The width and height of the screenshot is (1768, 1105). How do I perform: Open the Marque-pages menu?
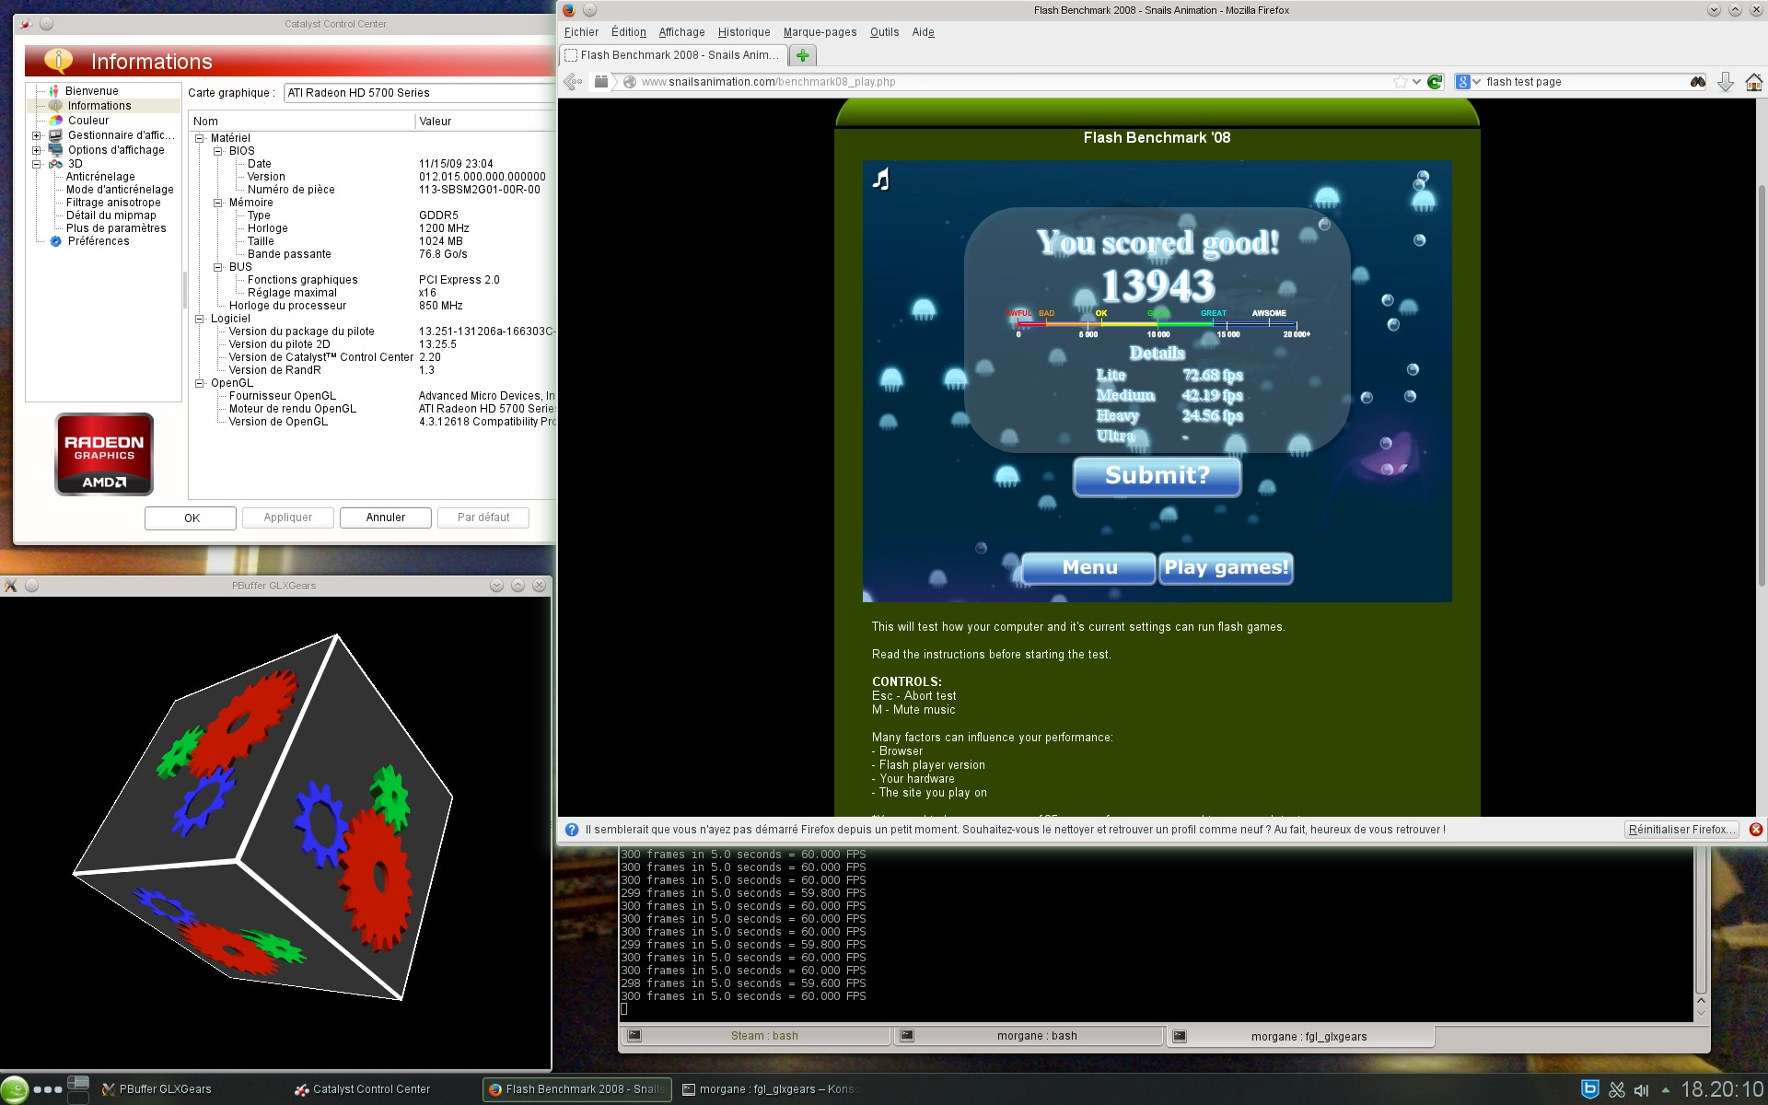click(820, 32)
